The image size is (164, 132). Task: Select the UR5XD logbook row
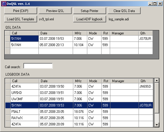coord(79,92)
